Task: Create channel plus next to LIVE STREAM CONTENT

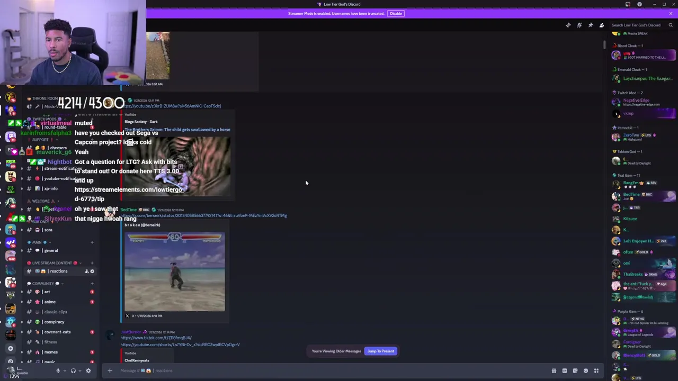Action: click(92, 263)
